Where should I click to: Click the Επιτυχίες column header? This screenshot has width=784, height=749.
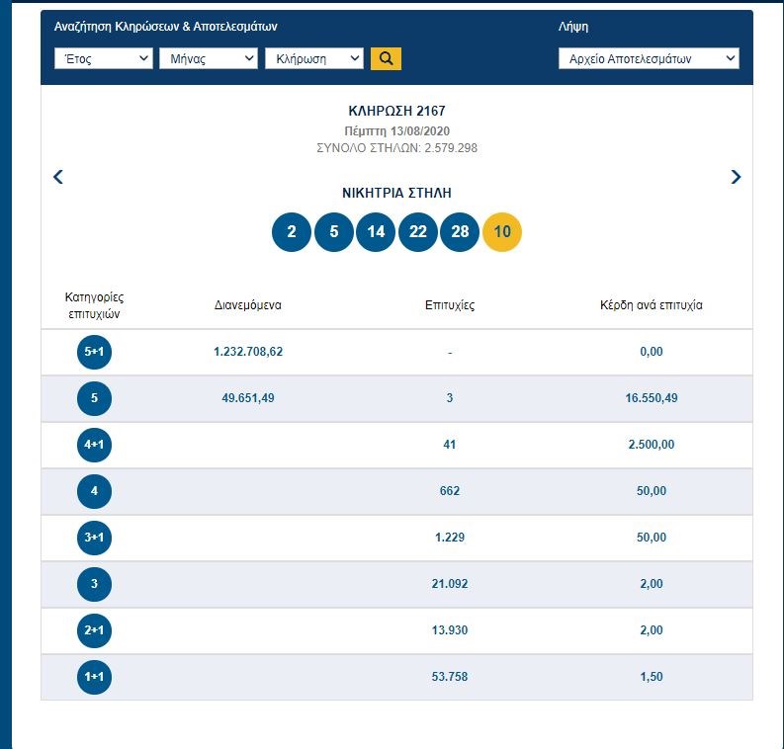[x=450, y=305]
